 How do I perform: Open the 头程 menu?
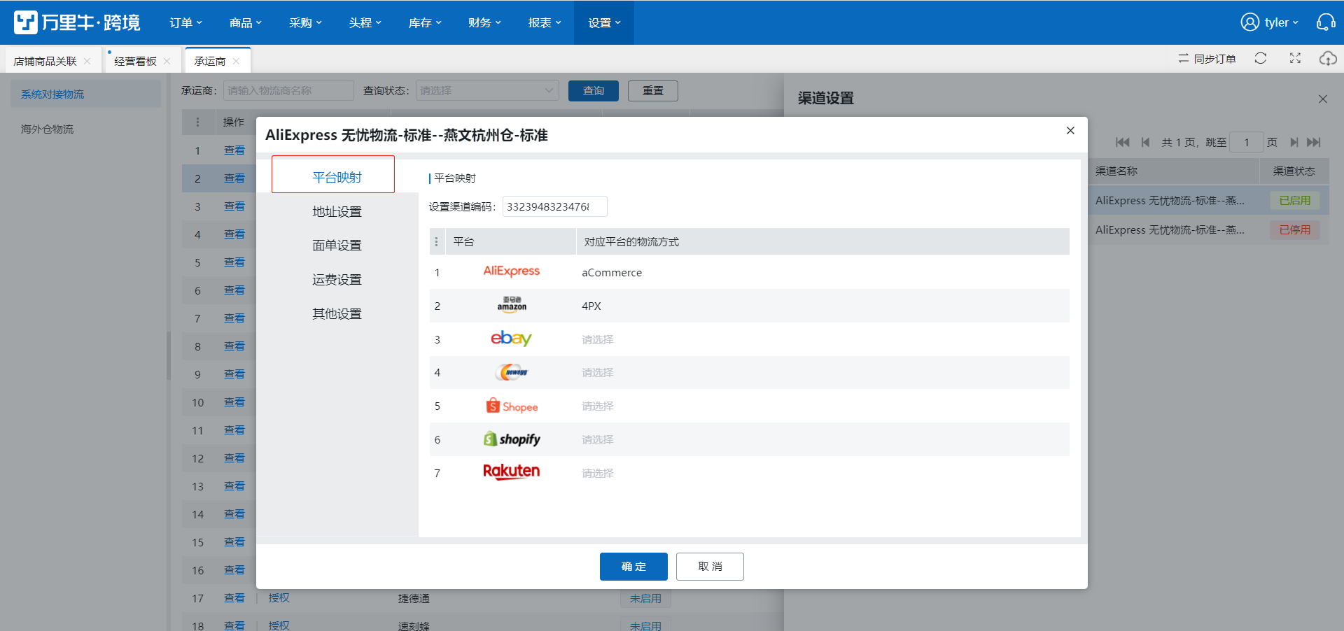point(365,22)
